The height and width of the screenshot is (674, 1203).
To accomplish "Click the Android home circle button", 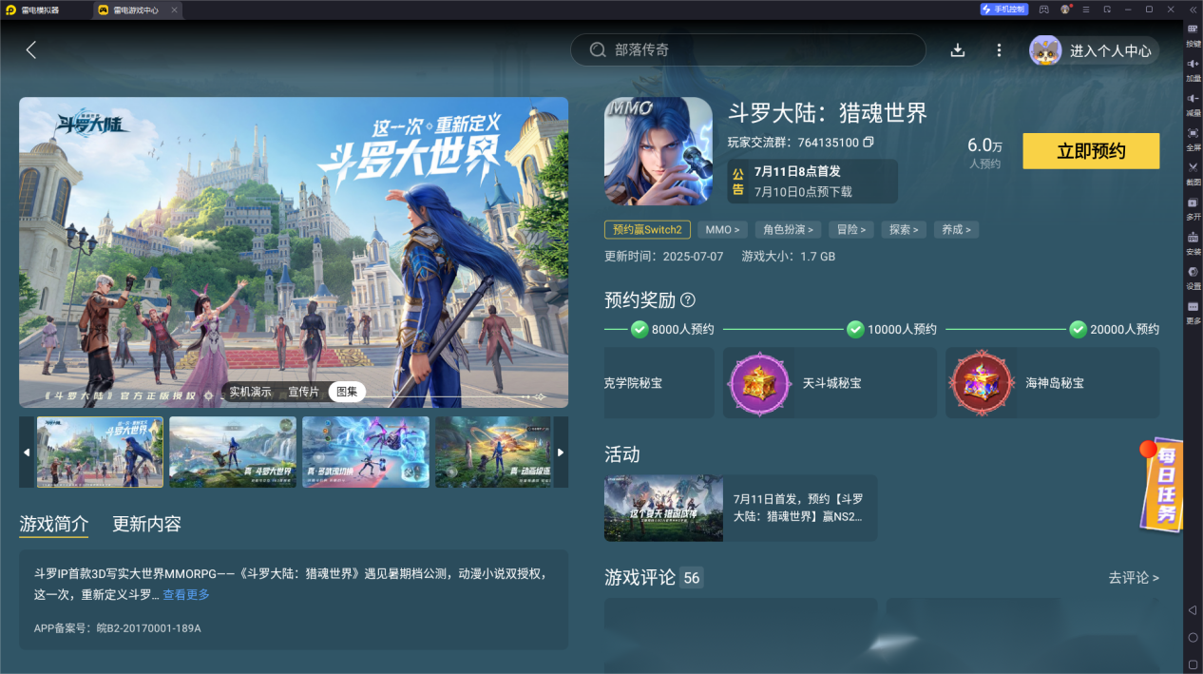I will point(1193,637).
